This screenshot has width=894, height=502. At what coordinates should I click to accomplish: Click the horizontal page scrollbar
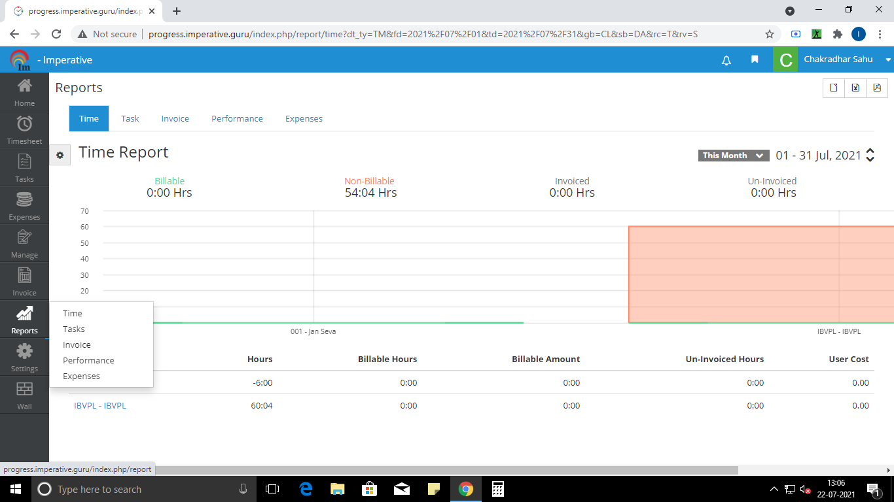(x=445, y=470)
